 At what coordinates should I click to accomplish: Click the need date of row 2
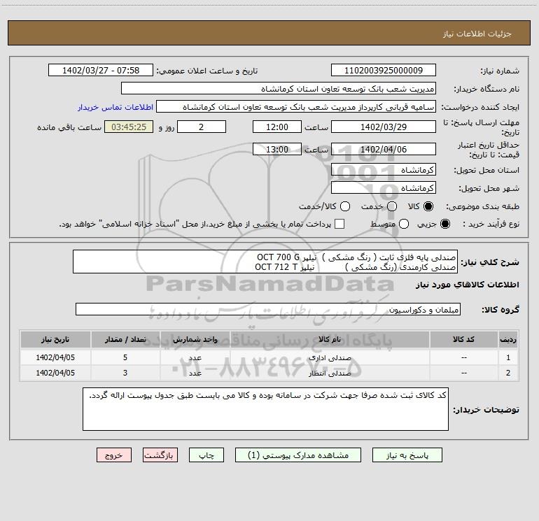tap(55, 373)
